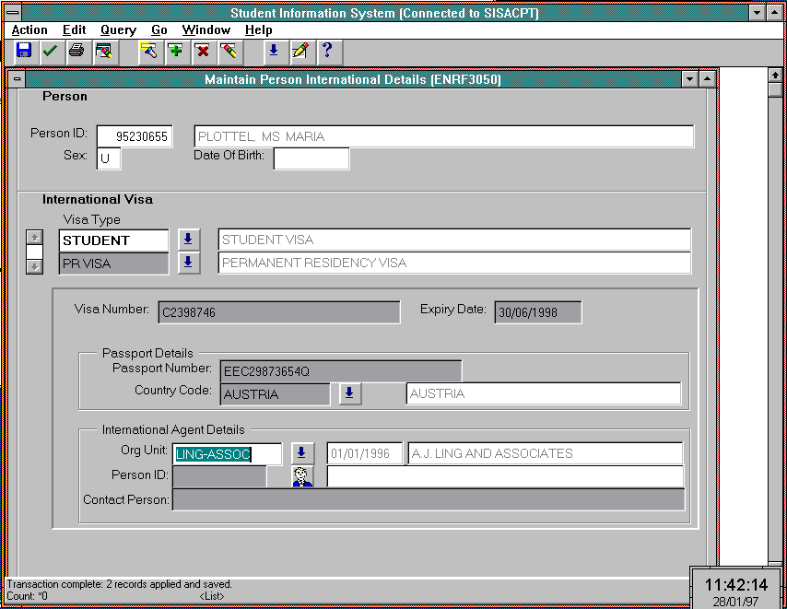Click the Print toolbar icon
This screenshot has height=609, width=787.
(x=76, y=51)
